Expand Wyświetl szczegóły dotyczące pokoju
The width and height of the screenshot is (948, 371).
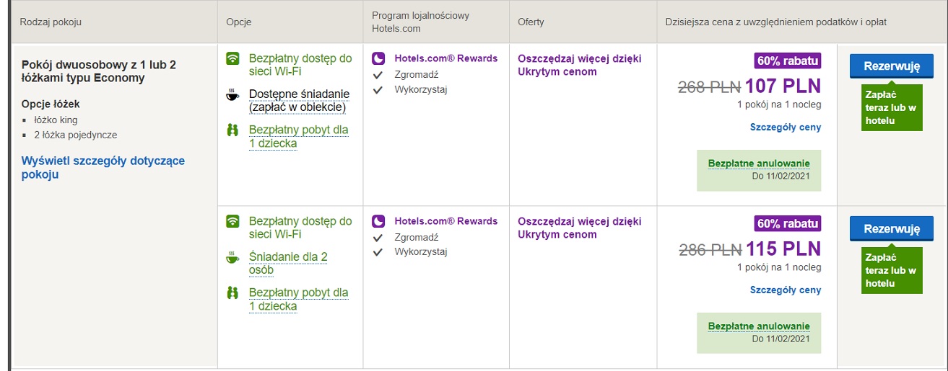pos(103,168)
